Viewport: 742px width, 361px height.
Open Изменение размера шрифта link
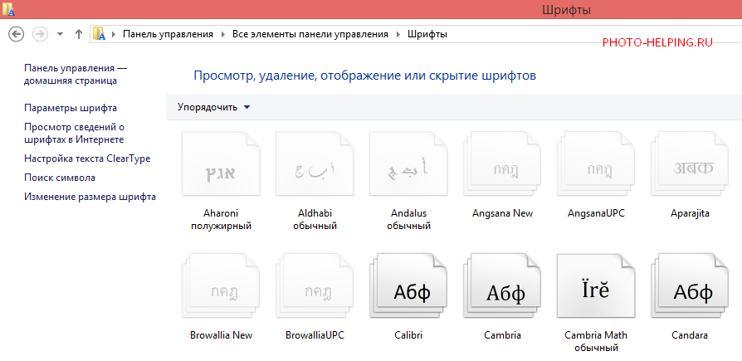pos(90,197)
